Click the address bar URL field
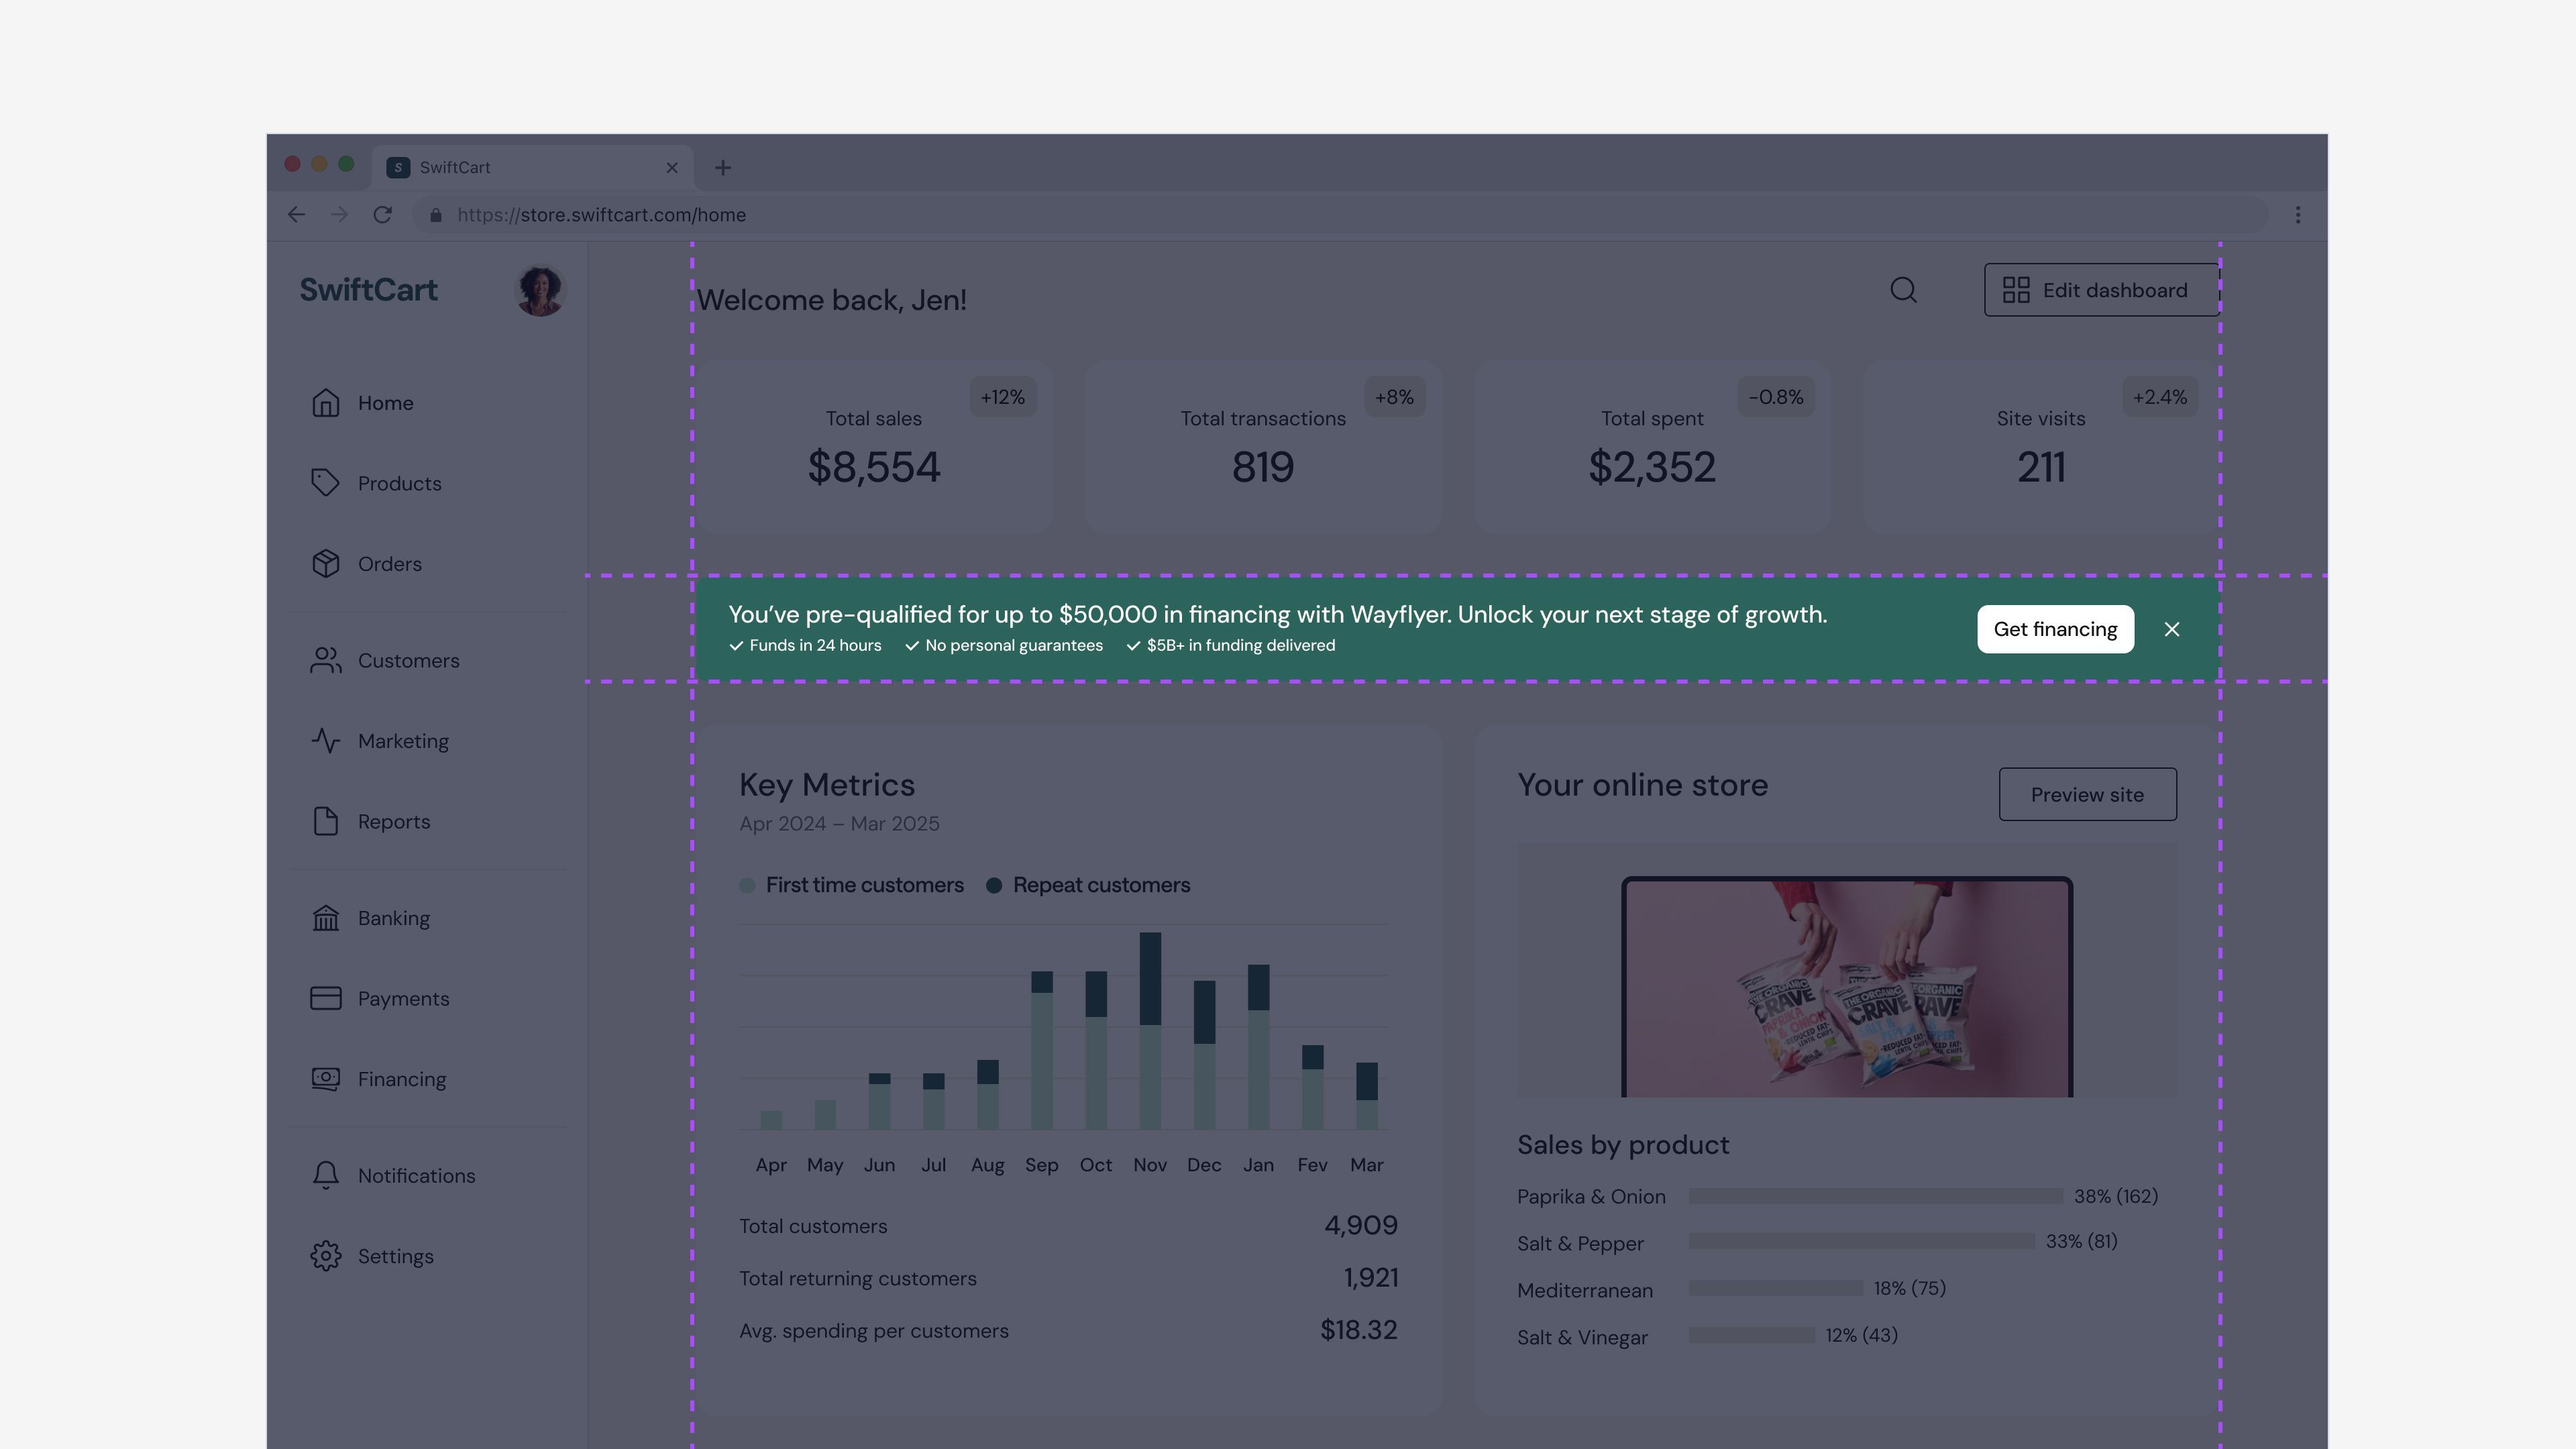The width and height of the screenshot is (2576, 1449). coord(1340,215)
